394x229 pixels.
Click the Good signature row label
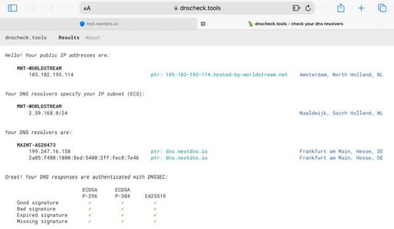click(38, 203)
